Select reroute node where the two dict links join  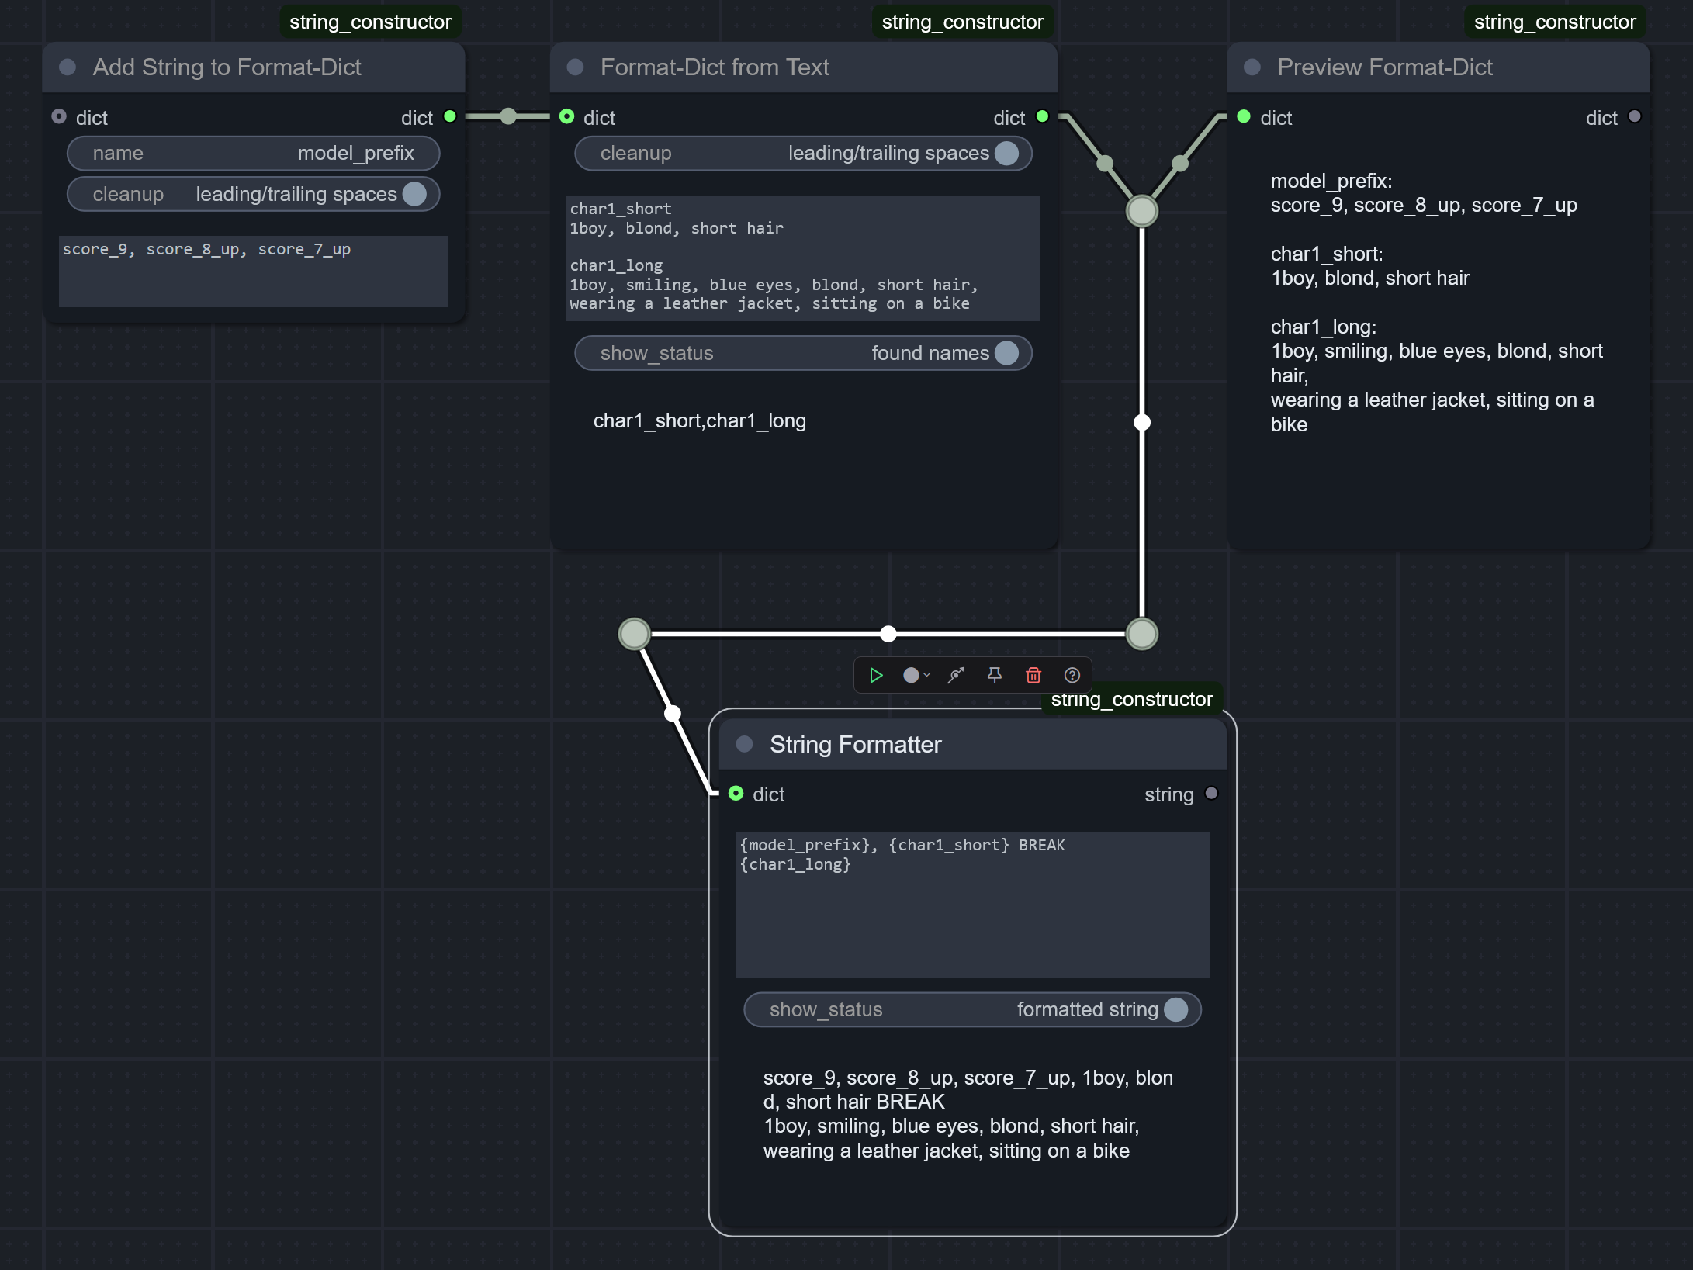click(1142, 211)
